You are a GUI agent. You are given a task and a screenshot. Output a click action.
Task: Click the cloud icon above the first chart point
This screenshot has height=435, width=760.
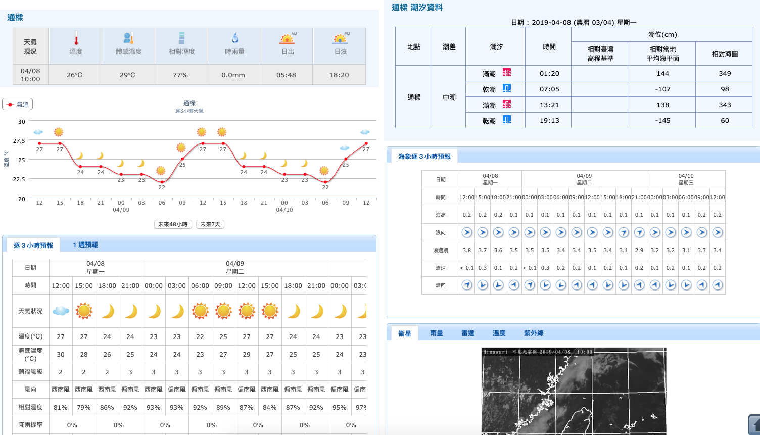point(38,132)
